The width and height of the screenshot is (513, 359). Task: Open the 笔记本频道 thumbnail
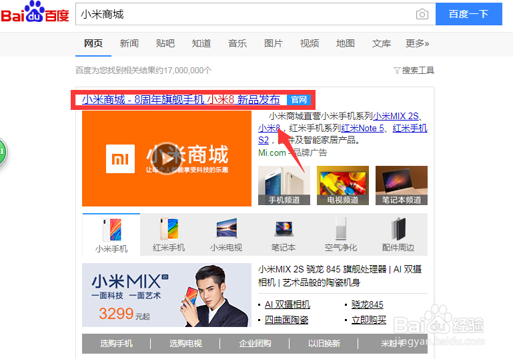(402, 185)
